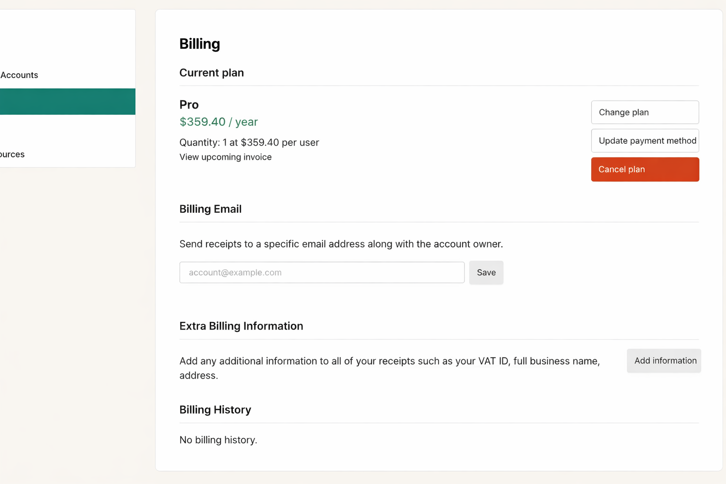This screenshot has width=726, height=484.
Task: Click the Pro plan name
Action: click(189, 104)
